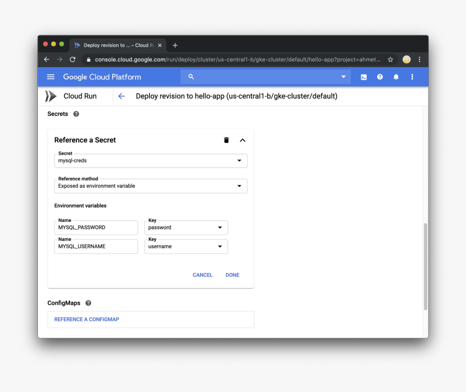Click DONE to confirm the secret reference
This screenshot has height=392, width=466.
(232, 275)
